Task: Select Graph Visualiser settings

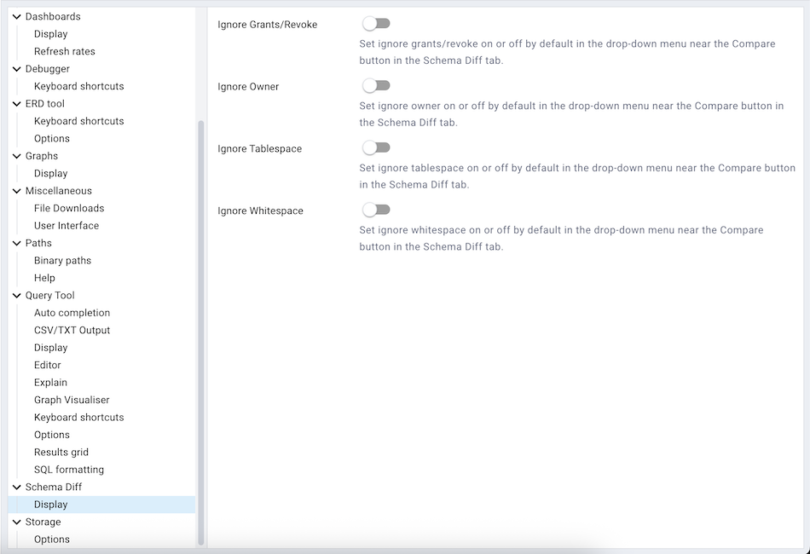Action: pos(71,400)
